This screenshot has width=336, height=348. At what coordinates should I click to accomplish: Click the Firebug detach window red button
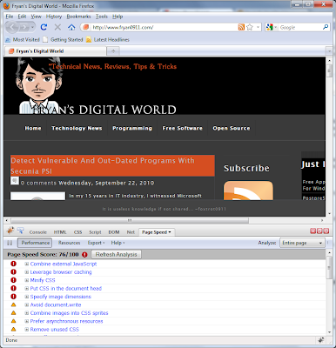pos(319,231)
